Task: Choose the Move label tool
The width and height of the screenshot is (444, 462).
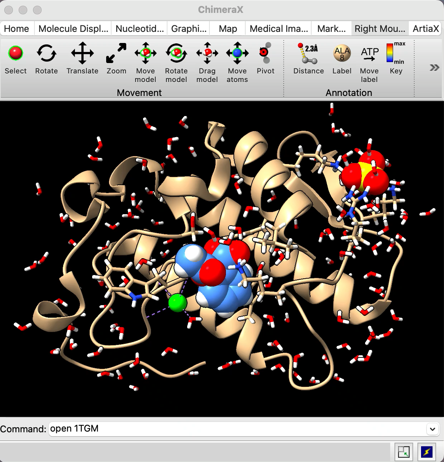Action: click(369, 53)
